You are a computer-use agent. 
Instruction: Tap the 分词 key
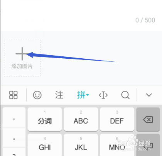[45, 119]
